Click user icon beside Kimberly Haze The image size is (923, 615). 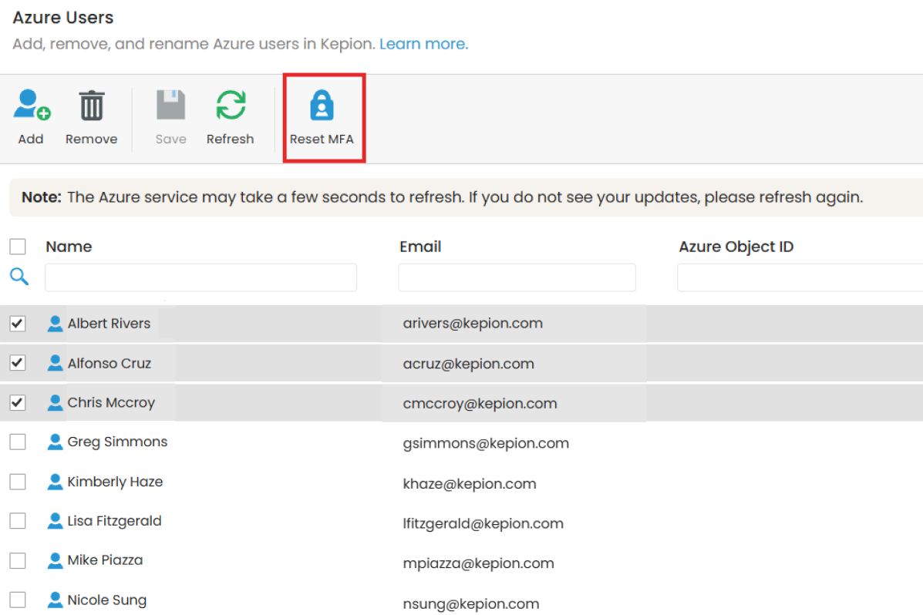(x=55, y=482)
